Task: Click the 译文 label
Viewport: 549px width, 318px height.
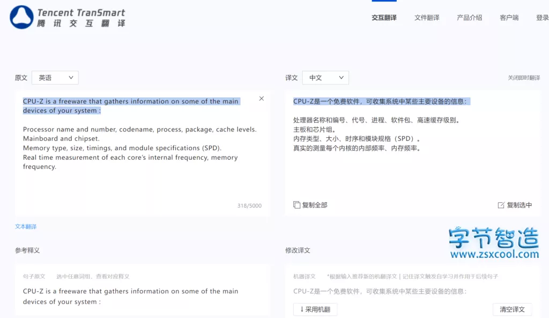Action: 291,78
